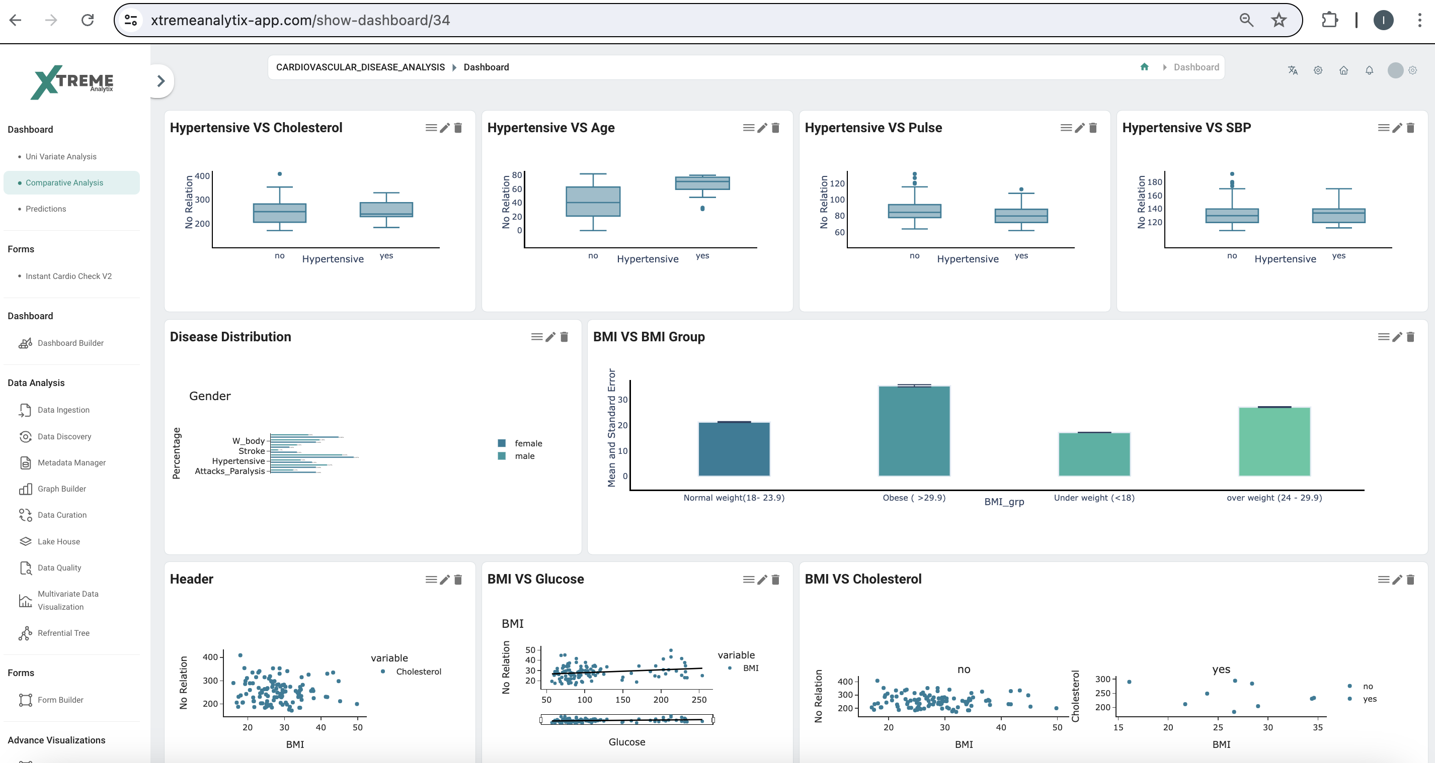Toggle BMI variable legend entry
This screenshot has width=1435, height=763.
point(743,668)
